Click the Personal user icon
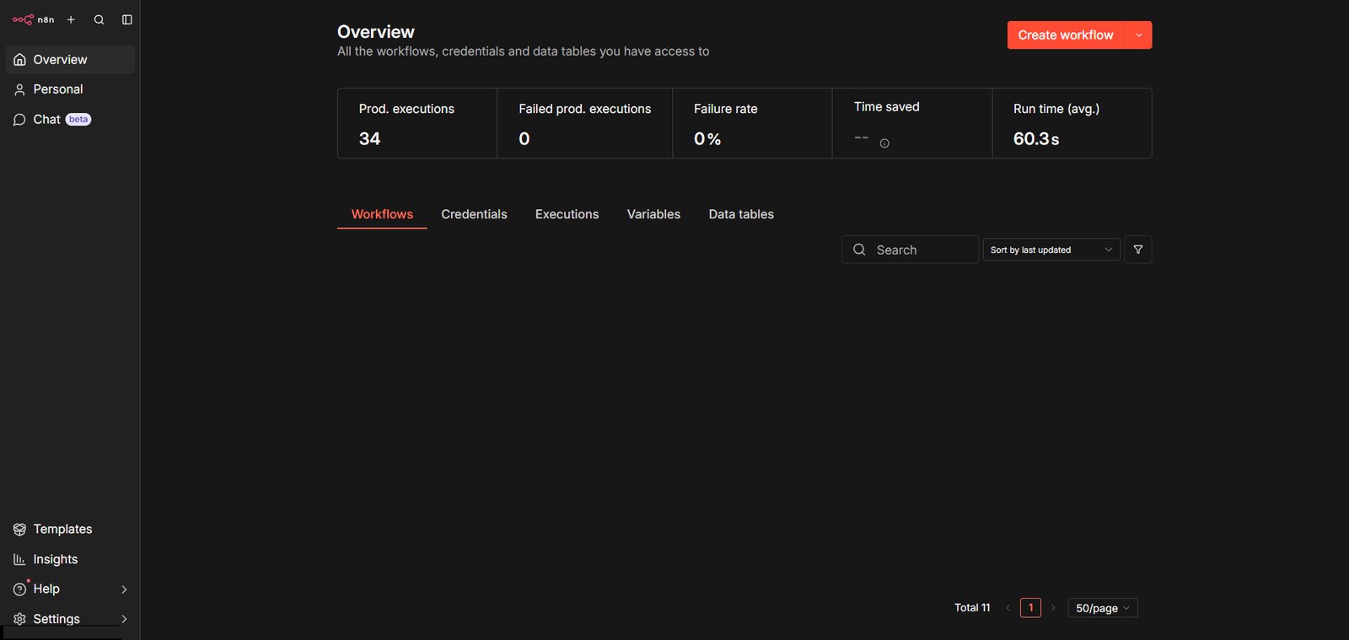This screenshot has height=640, width=1349. 19,89
